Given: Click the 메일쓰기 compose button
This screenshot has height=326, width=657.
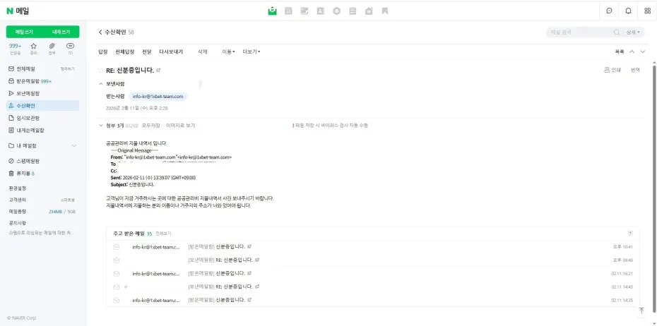Looking at the screenshot, I should (x=24, y=32).
